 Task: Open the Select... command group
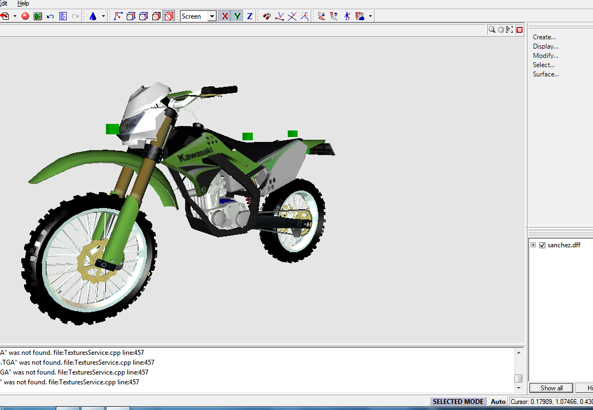pyautogui.click(x=544, y=64)
